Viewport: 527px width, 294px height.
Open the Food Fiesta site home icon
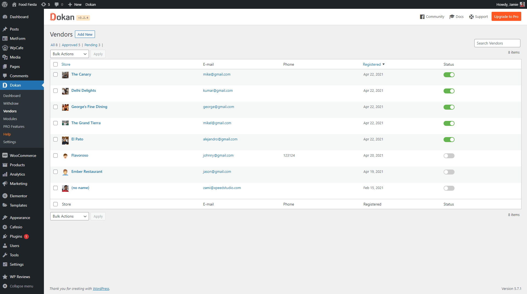(x=14, y=4)
